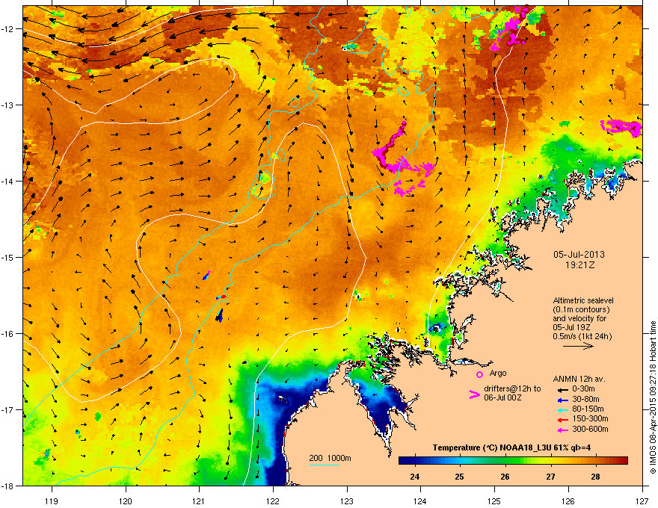Click latitude axis label -16
The image size is (658, 508).
point(8,334)
